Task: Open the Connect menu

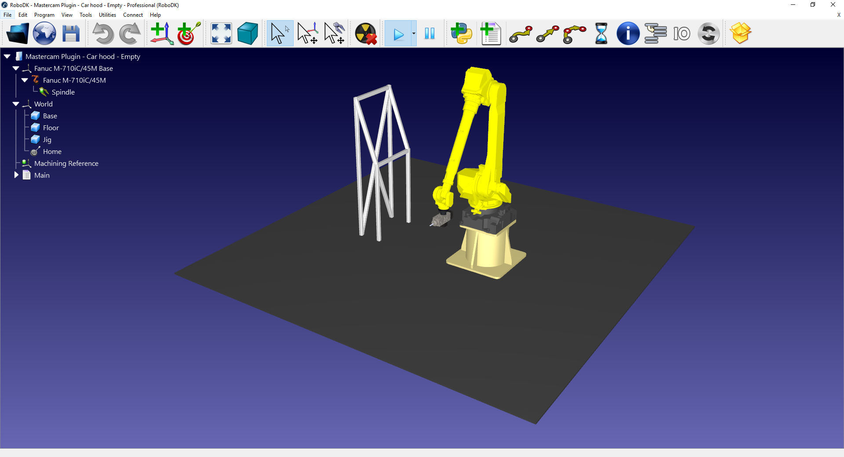Action: (133, 15)
